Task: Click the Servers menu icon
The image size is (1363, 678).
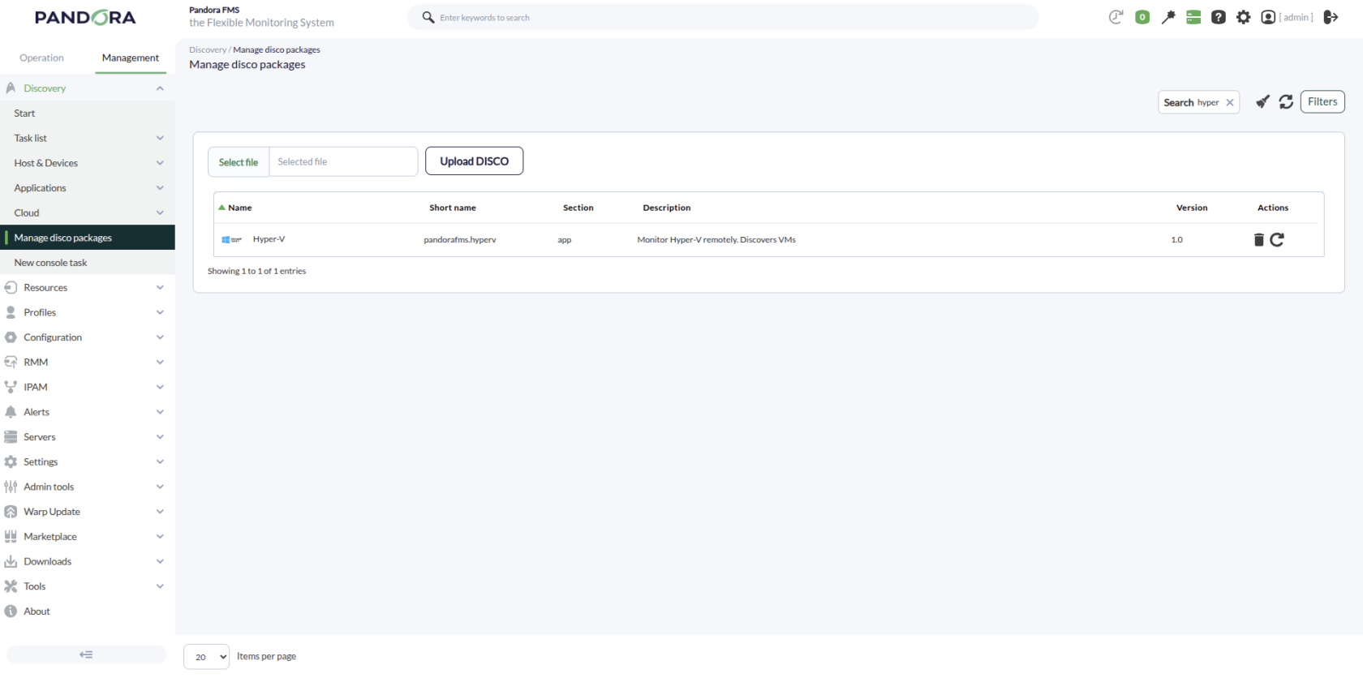Action: [11, 436]
